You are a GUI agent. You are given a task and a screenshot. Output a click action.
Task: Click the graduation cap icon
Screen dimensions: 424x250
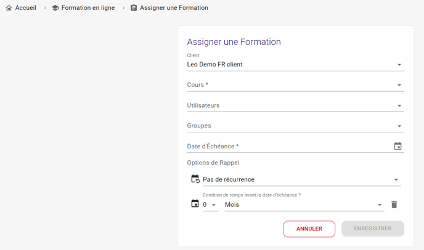(x=55, y=8)
